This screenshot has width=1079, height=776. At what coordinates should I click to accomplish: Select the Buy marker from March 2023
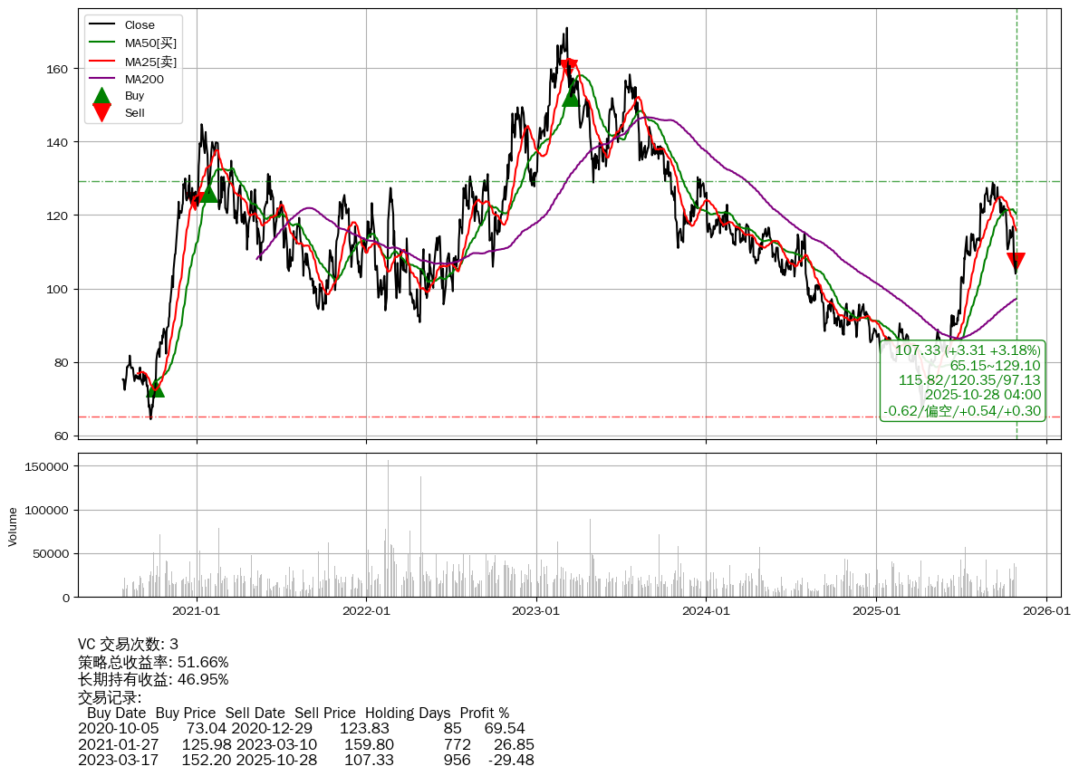[571, 96]
